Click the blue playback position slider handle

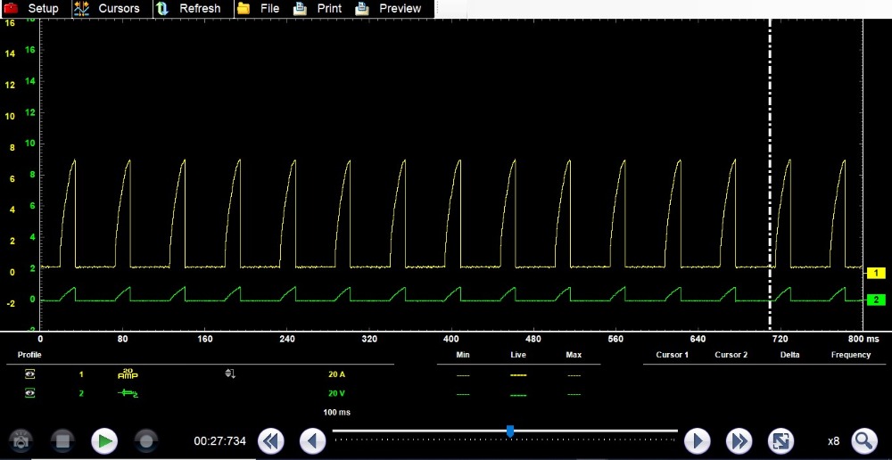click(x=510, y=431)
